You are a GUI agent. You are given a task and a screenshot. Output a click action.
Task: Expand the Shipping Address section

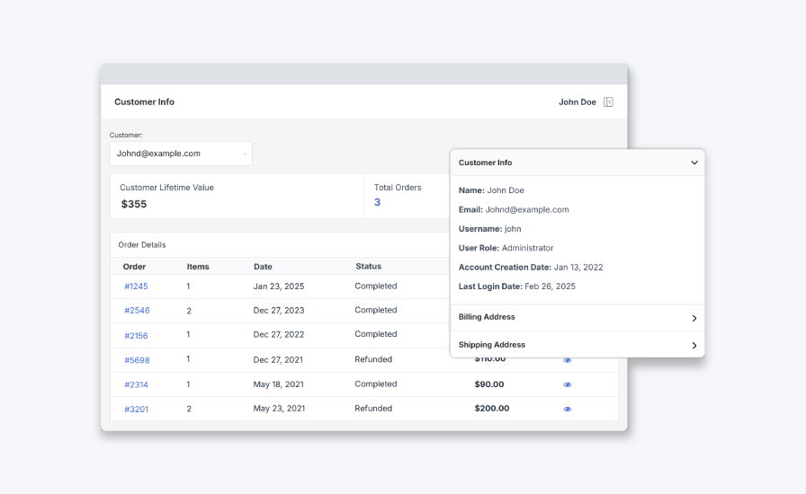click(x=694, y=346)
